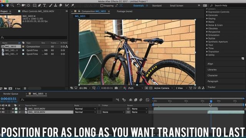The width and height of the screenshot is (246, 138).
Task: Select the Clone Stamp tool
Action: (55, 5)
